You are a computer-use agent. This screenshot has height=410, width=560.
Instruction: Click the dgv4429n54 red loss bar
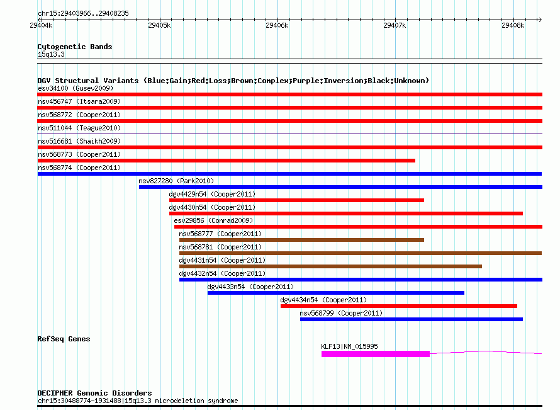(296, 200)
